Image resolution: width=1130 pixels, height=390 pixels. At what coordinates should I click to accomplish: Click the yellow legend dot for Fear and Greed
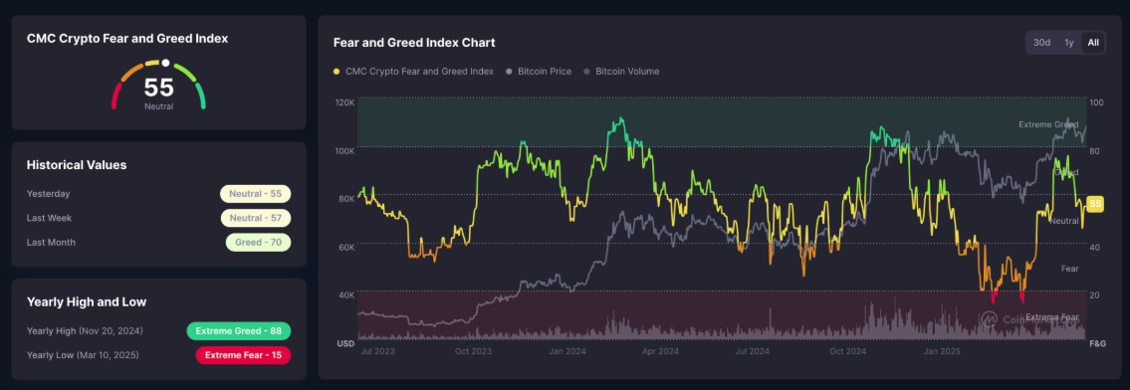[337, 72]
